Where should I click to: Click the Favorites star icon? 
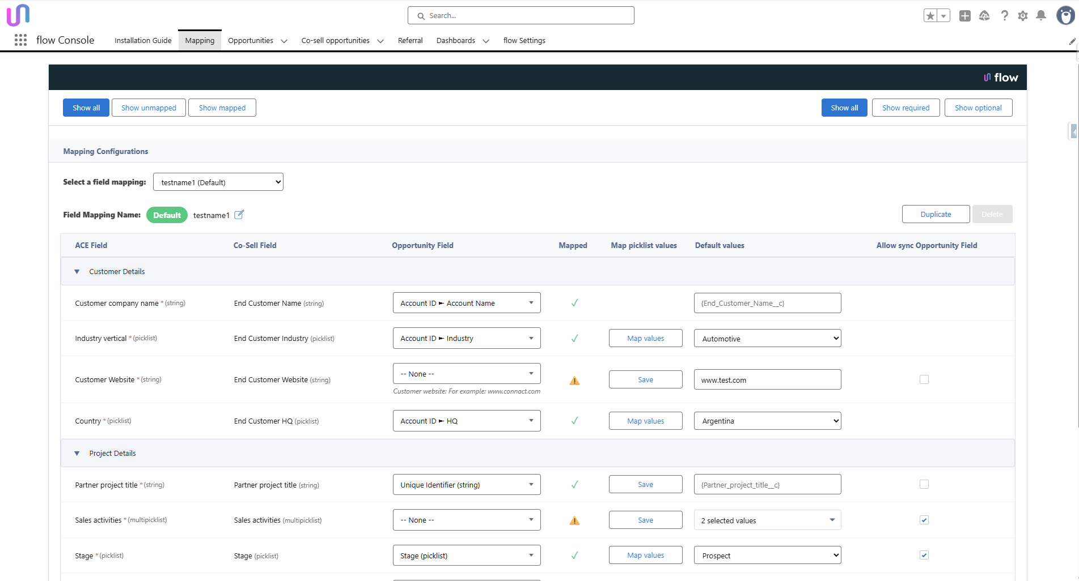[x=930, y=16]
